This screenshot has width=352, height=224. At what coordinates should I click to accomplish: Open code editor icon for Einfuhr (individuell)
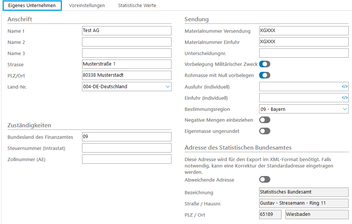(x=344, y=98)
